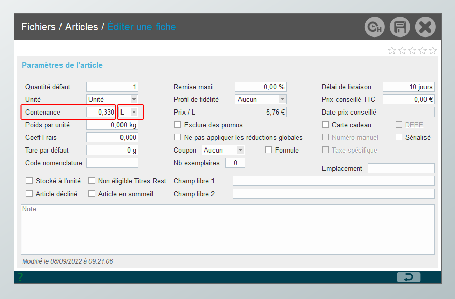Image resolution: width=455 pixels, height=299 pixels.
Task: Open the history clock icon
Action: pos(374,27)
